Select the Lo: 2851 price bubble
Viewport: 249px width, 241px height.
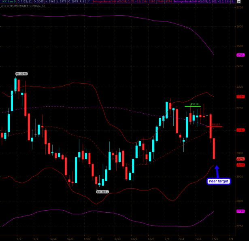click(102, 192)
